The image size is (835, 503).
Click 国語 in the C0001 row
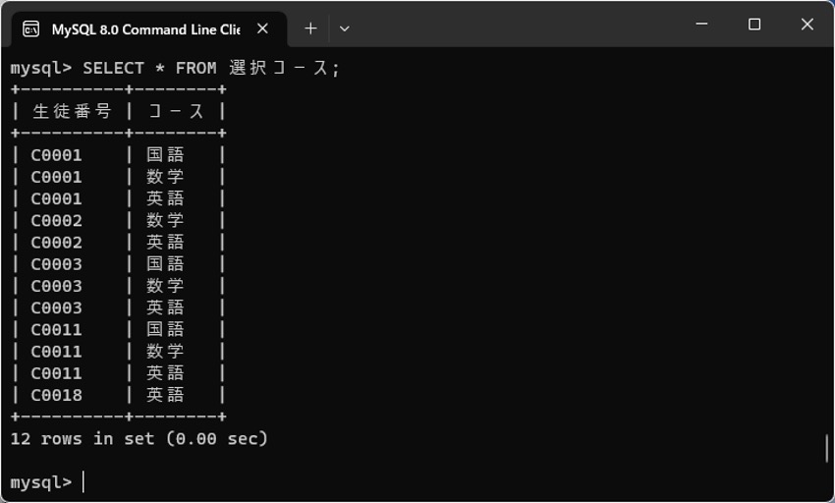coord(165,154)
